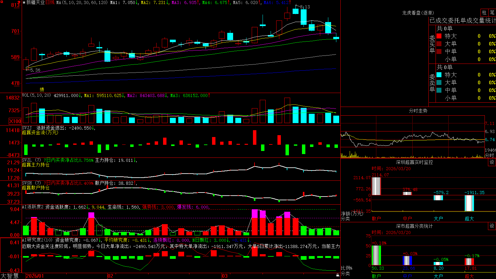
Task: Click the 7.11 price on 分时走势 axis
Action: pyautogui.click(x=490, y=123)
